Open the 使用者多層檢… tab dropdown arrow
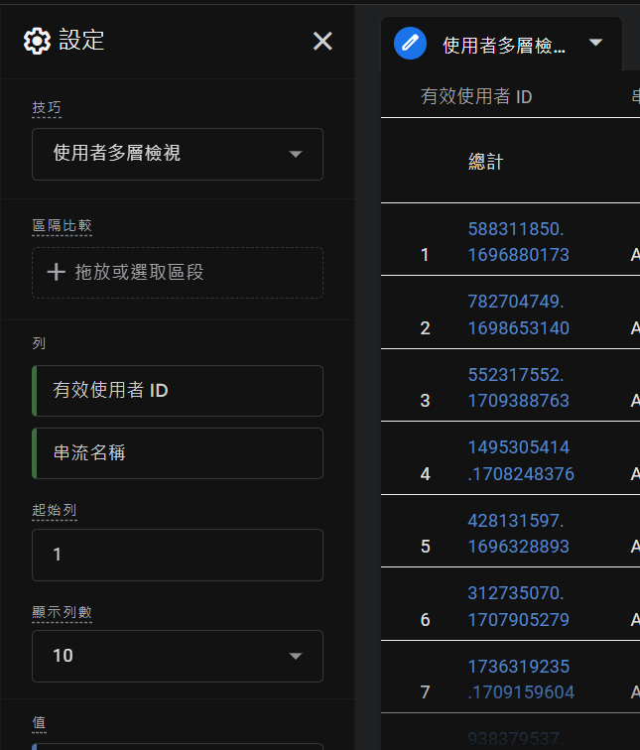640x750 pixels. point(595,43)
